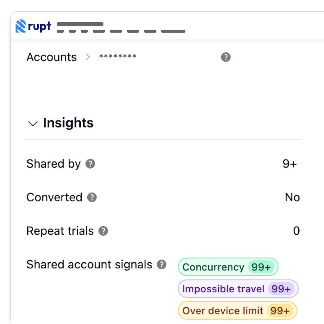Click the Over device limit badge
Screen dimensions: 324x324
coord(223,311)
